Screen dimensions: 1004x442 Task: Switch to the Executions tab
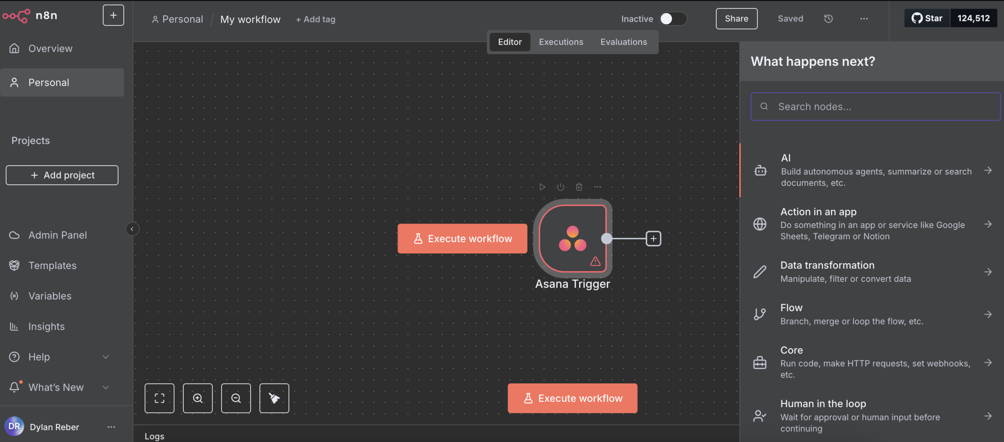coord(561,42)
